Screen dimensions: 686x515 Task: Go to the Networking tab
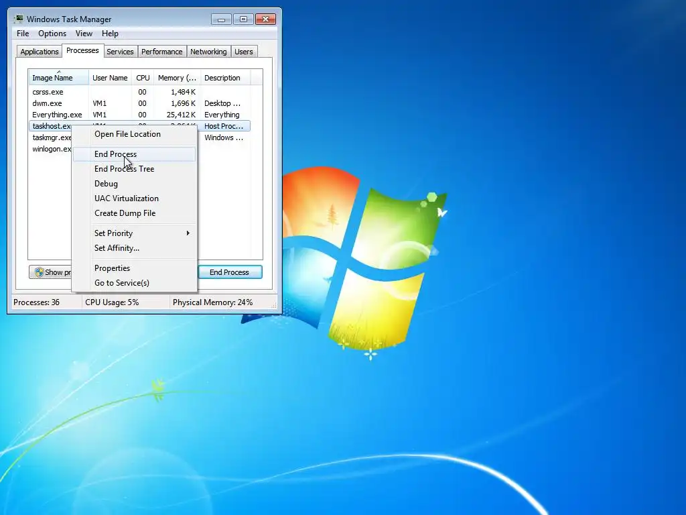(x=208, y=52)
